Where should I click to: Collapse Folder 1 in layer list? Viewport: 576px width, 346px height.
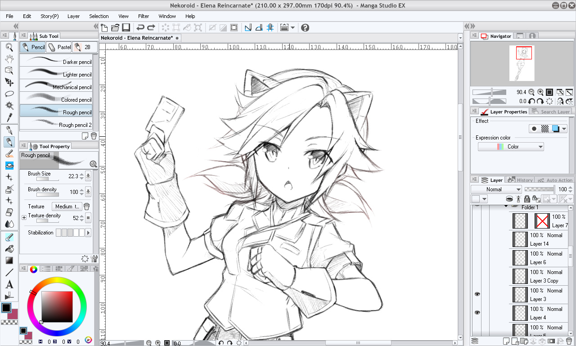(506, 207)
